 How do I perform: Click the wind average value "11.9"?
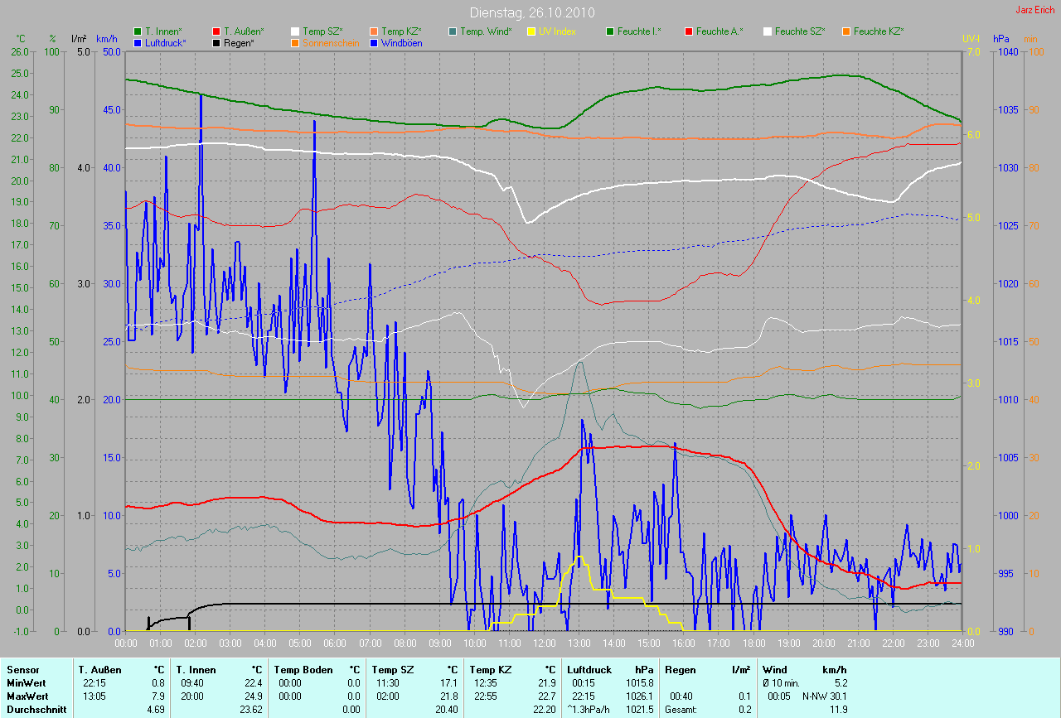coord(838,709)
